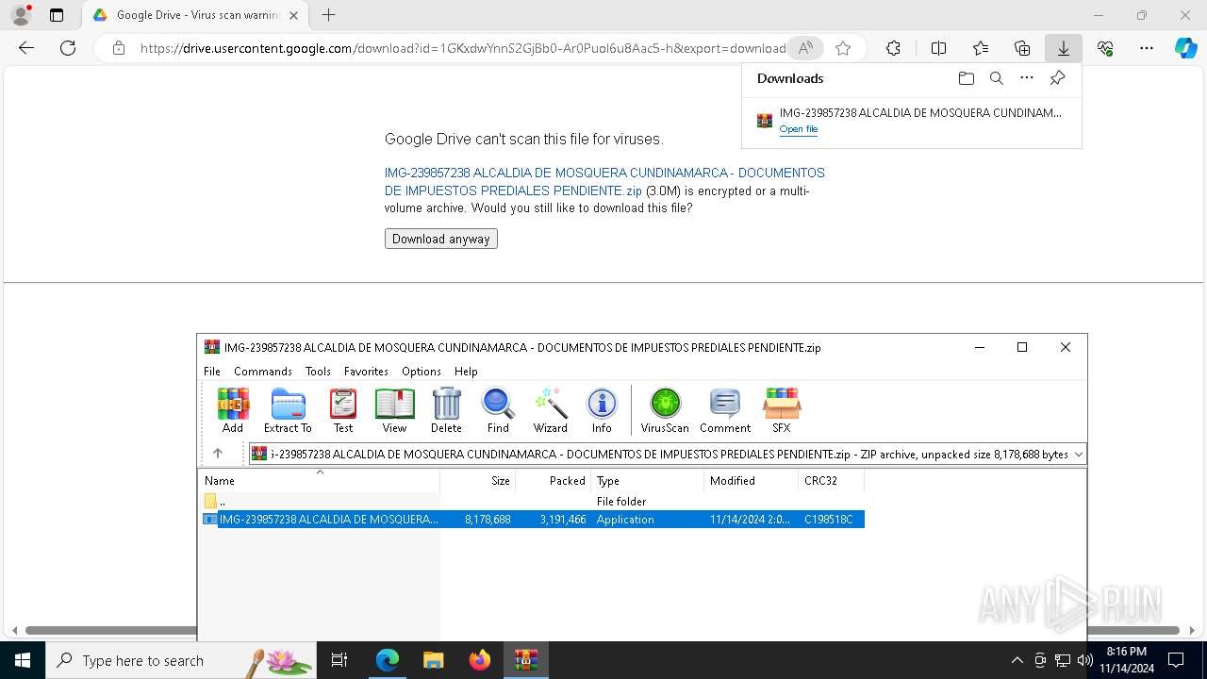Show archive Info
Viewport: 1207px width, 679px height.
602,410
